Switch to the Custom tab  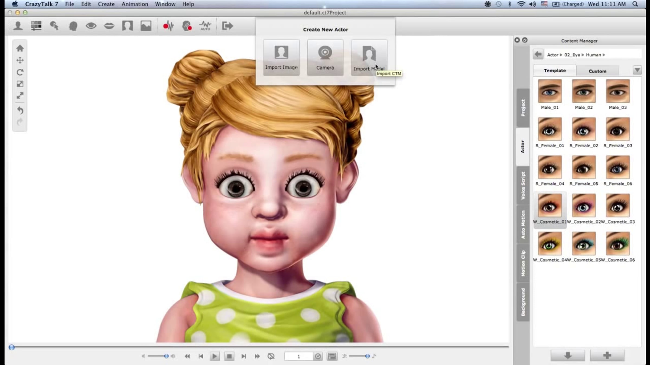(597, 71)
